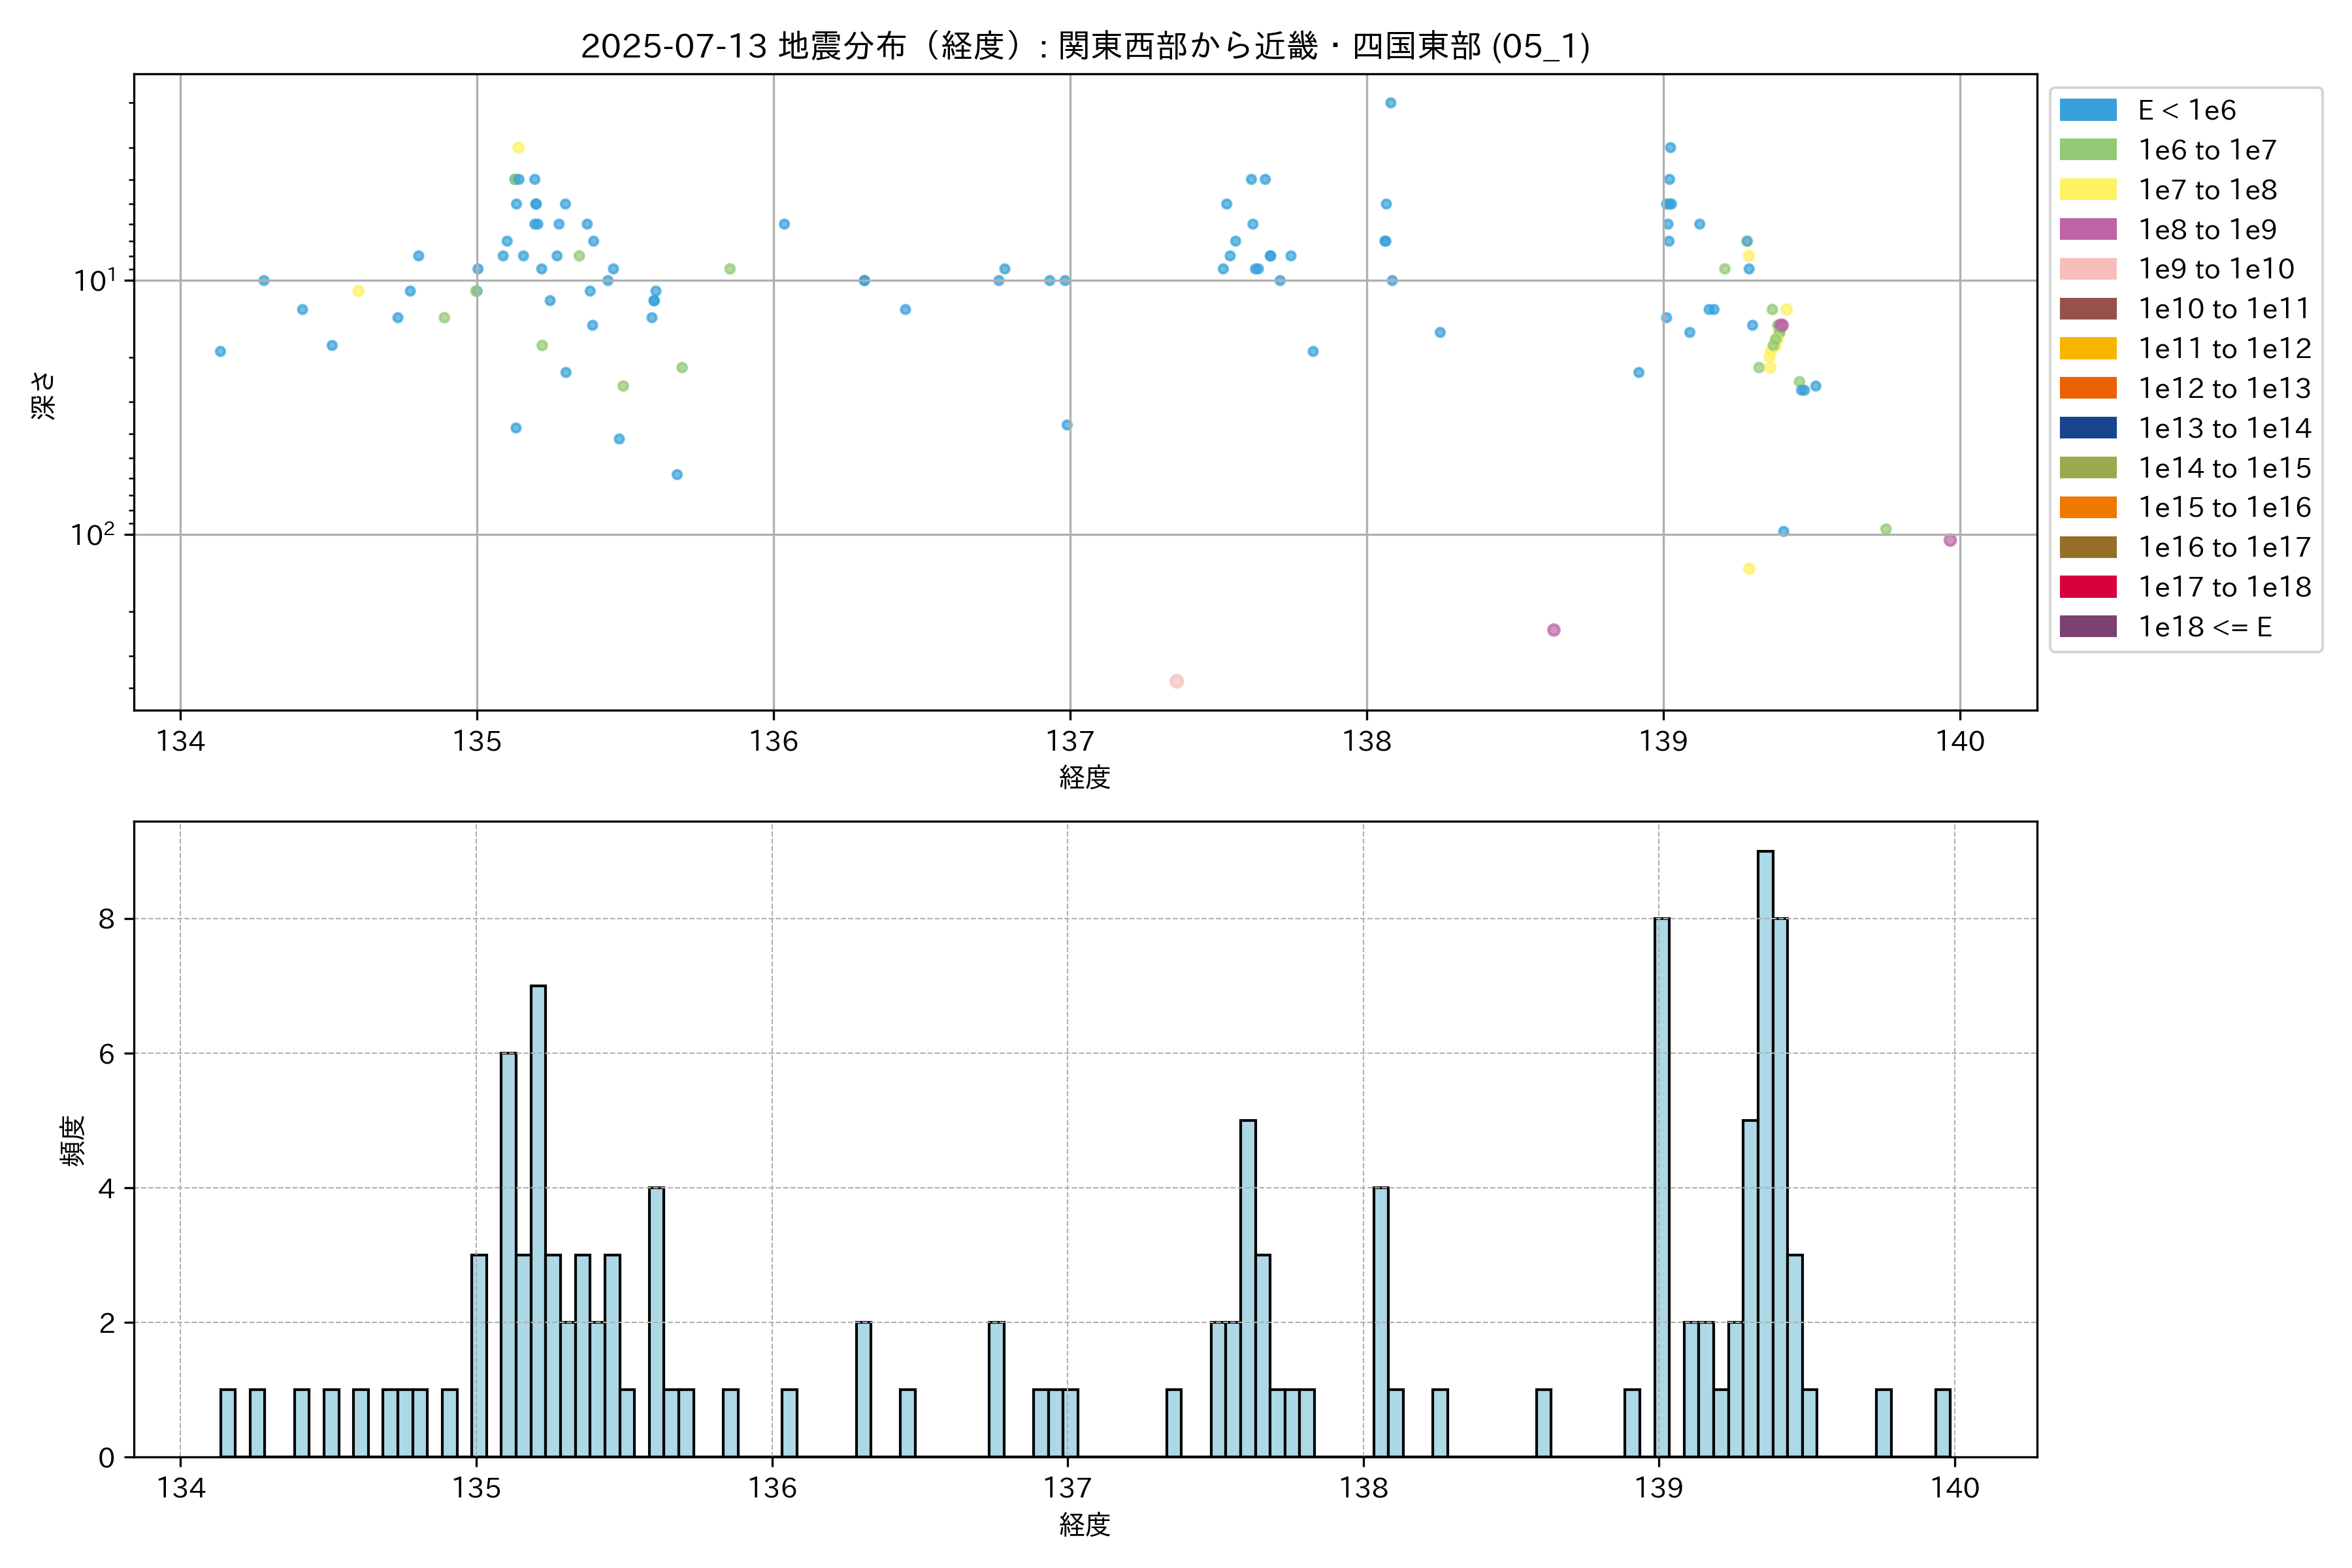Click the 'E < 1e6' blue legend swatch
The image size is (2352, 1568).
pos(2087,110)
